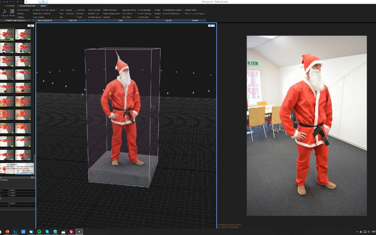Run Check Integrity on the model
Viewport: 376px width, 235px height.
pyautogui.click(x=144, y=10)
